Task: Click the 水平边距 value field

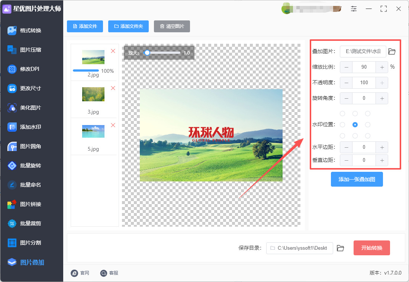Action: click(364, 147)
